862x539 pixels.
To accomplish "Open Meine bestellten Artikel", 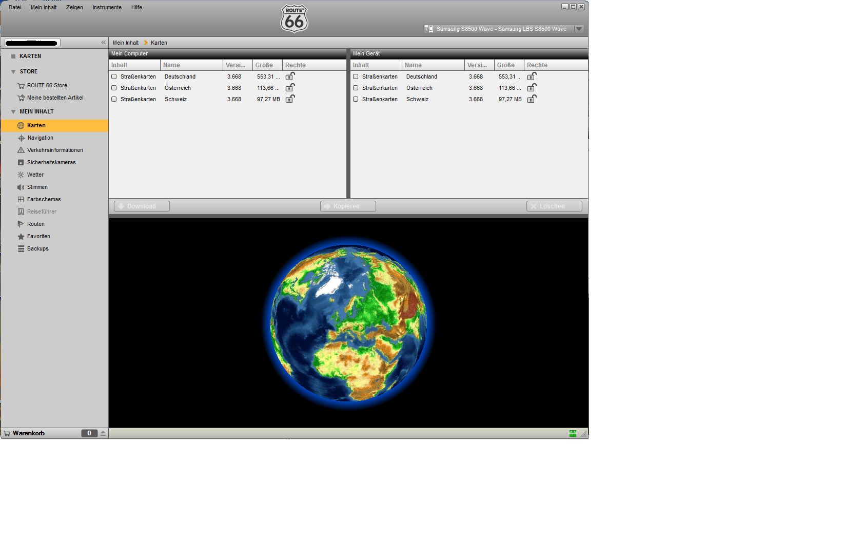I will pyautogui.click(x=55, y=98).
